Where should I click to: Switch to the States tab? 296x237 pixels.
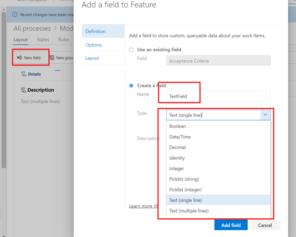pos(43,40)
